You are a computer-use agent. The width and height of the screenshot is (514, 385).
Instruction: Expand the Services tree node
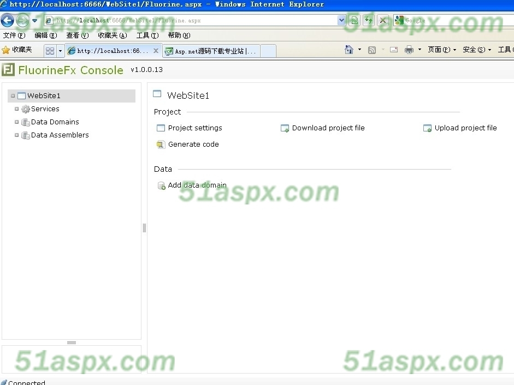coord(16,109)
